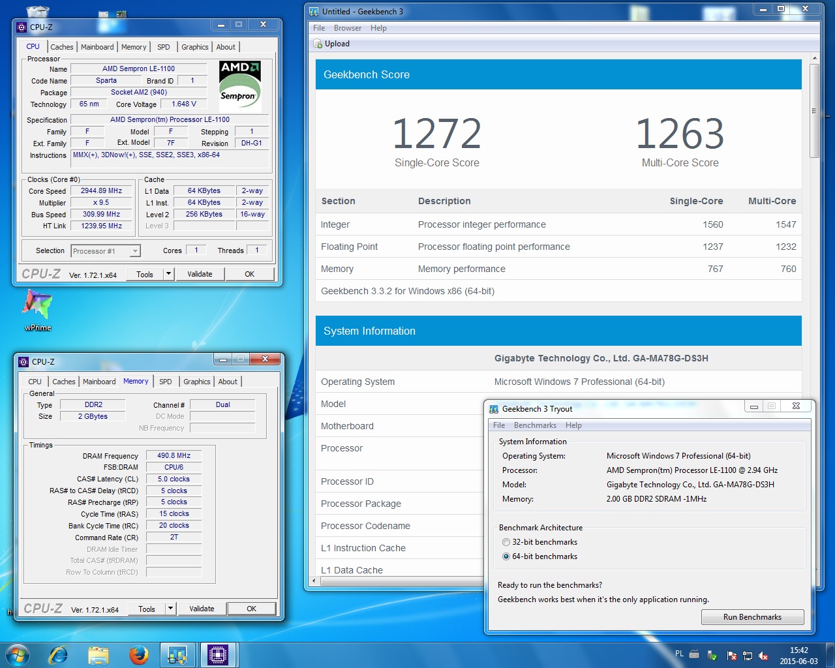Click the Integer row in Geekbench results
The width and height of the screenshot is (835, 668).
coord(558,224)
